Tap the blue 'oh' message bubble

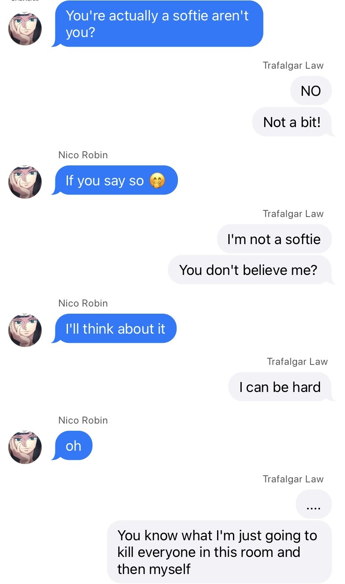coord(72,446)
